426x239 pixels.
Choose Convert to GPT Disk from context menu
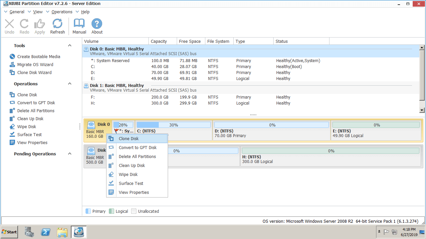pos(137,148)
